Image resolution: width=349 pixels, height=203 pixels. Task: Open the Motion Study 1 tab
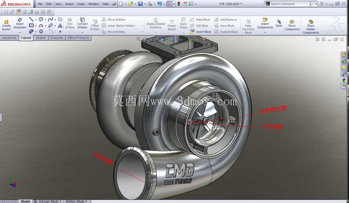tap(76, 201)
